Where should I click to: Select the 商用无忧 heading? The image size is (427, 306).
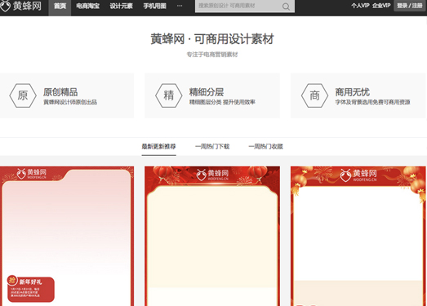(353, 92)
